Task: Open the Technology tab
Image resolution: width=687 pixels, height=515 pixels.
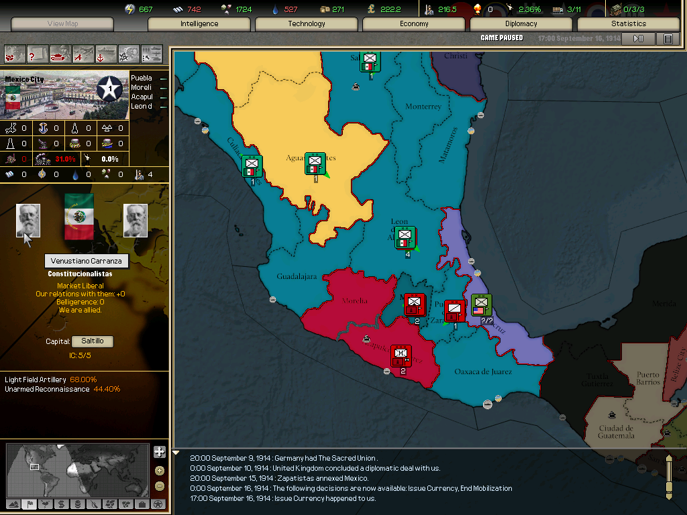Action: pos(307,24)
